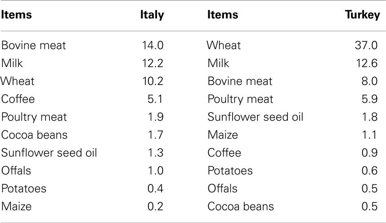This screenshot has height=223, width=386.
Task: Click Offals in the Italy list
Action: click(x=16, y=170)
